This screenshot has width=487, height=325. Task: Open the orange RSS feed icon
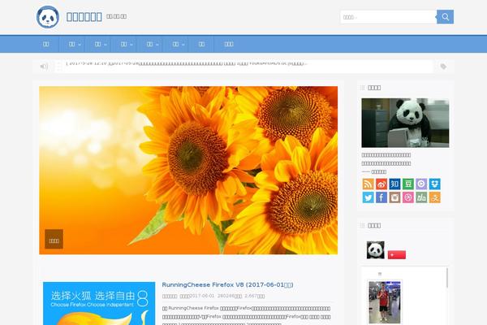[x=368, y=184]
